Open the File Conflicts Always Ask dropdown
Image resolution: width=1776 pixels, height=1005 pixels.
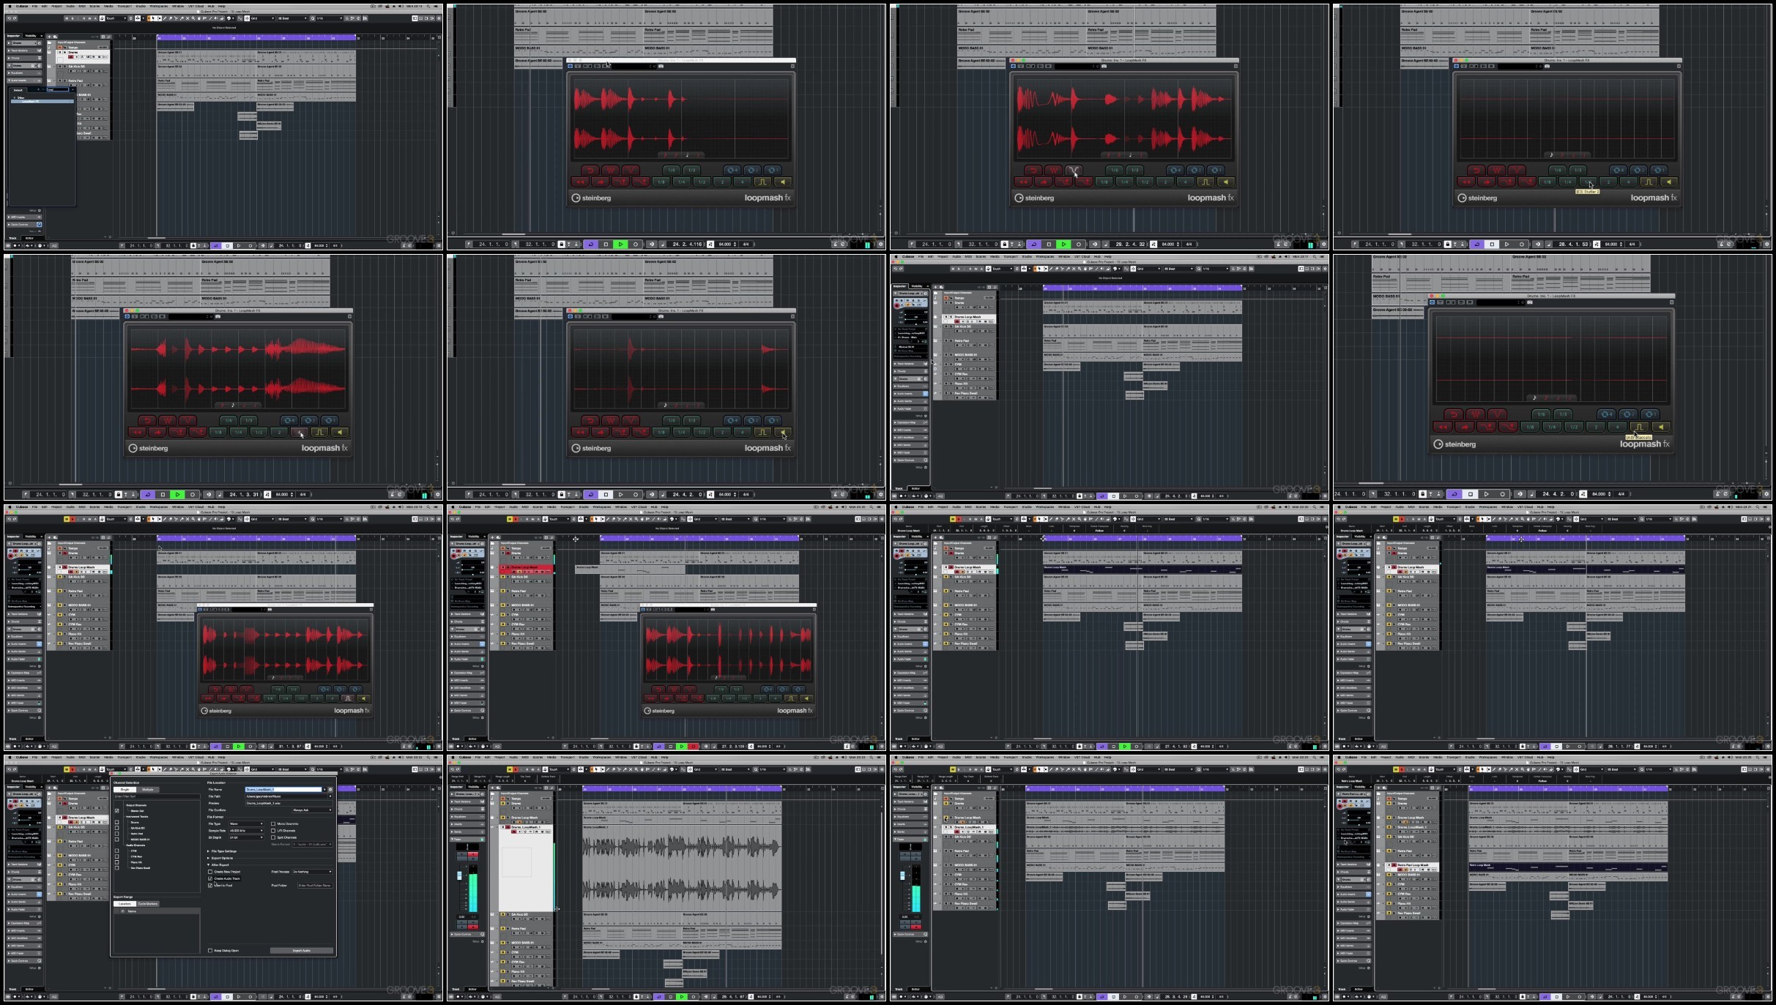point(312,810)
